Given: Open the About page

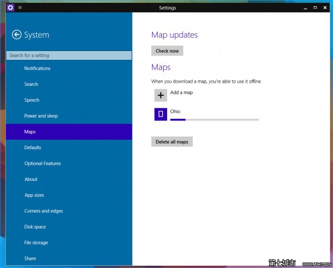Looking at the screenshot, I should [x=31, y=179].
